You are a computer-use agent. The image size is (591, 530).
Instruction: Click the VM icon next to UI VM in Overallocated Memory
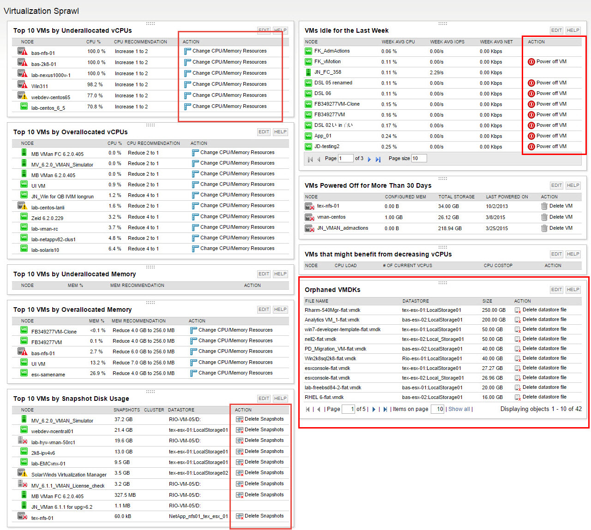click(24, 362)
